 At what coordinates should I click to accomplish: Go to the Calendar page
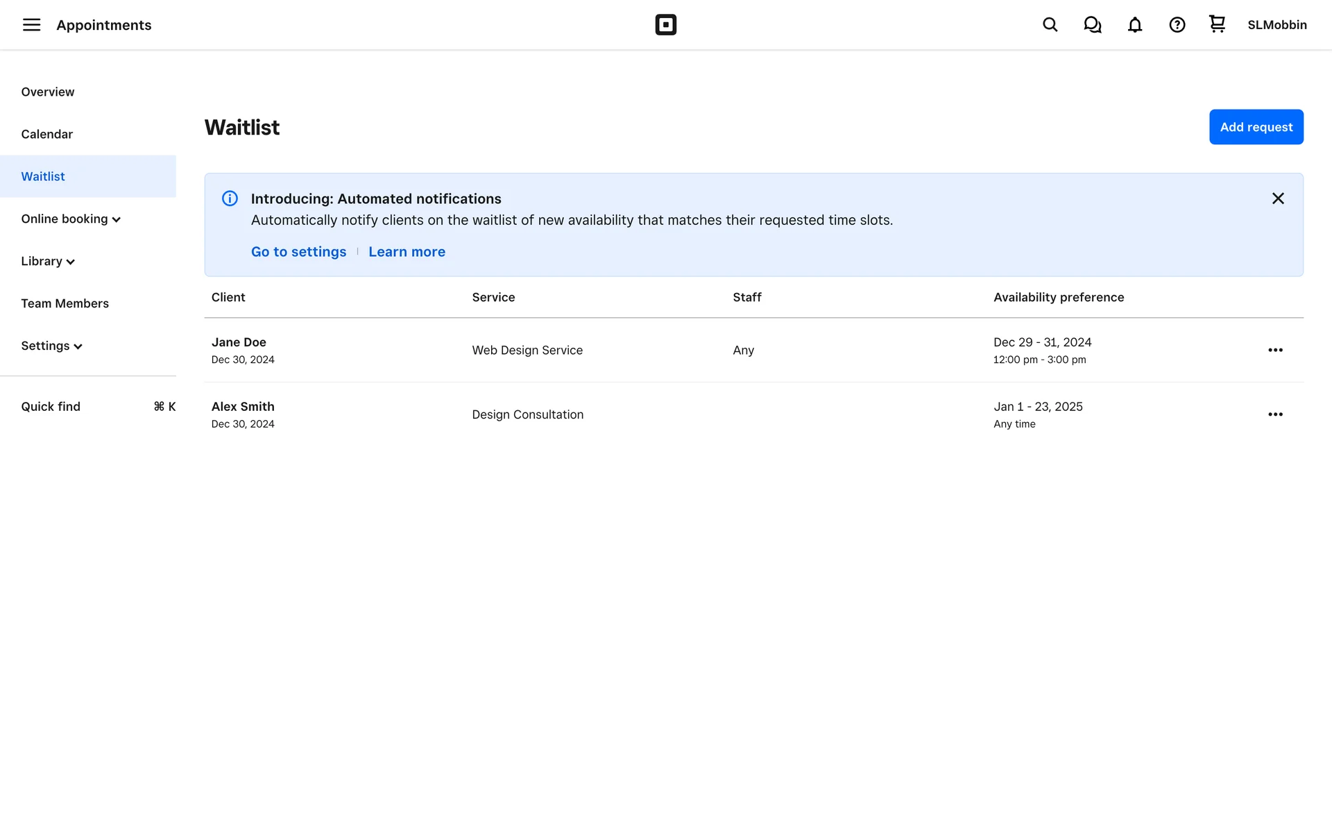point(46,134)
